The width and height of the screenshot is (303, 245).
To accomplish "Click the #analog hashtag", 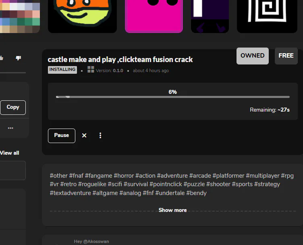I will (x=130, y=193).
